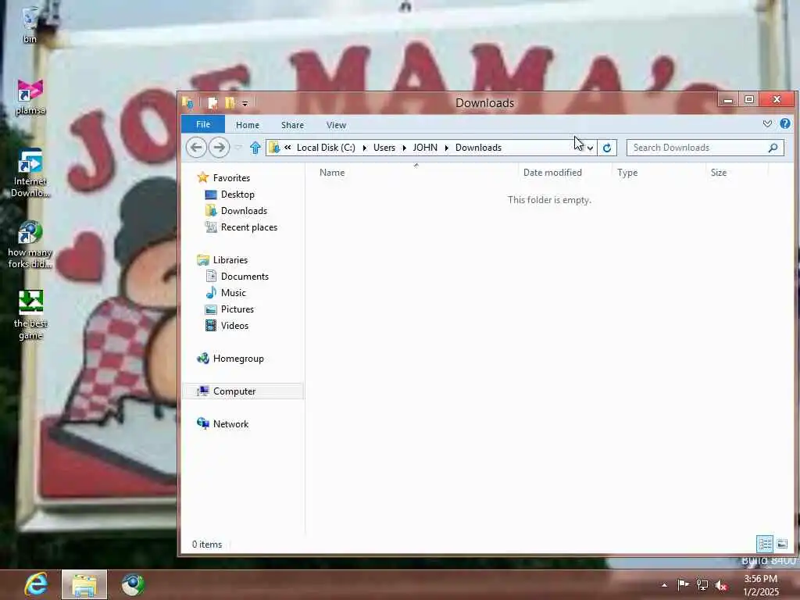Navigate to the JOHN breadcrumb
Screen dimensions: 800x600
pos(425,148)
